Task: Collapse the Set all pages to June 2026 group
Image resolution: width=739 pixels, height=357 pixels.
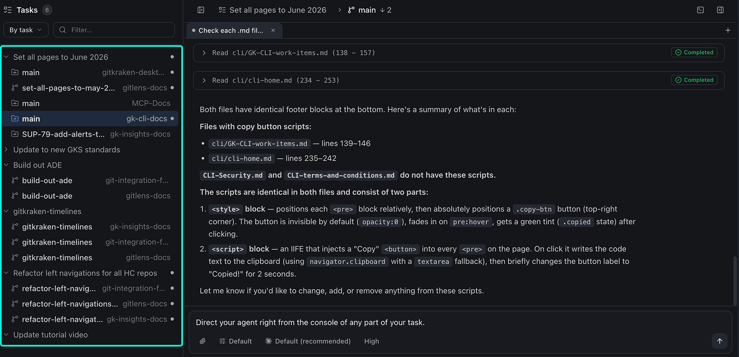Action: (x=7, y=57)
